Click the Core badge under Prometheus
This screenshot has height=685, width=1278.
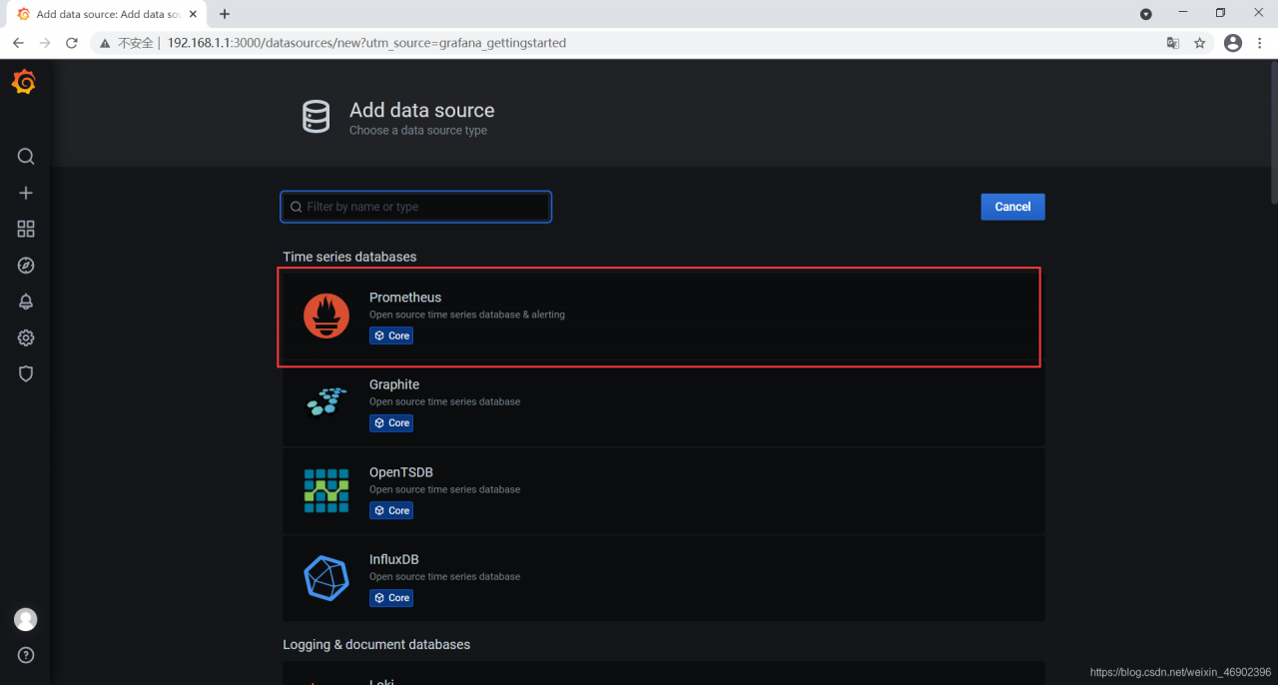[x=391, y=336]
